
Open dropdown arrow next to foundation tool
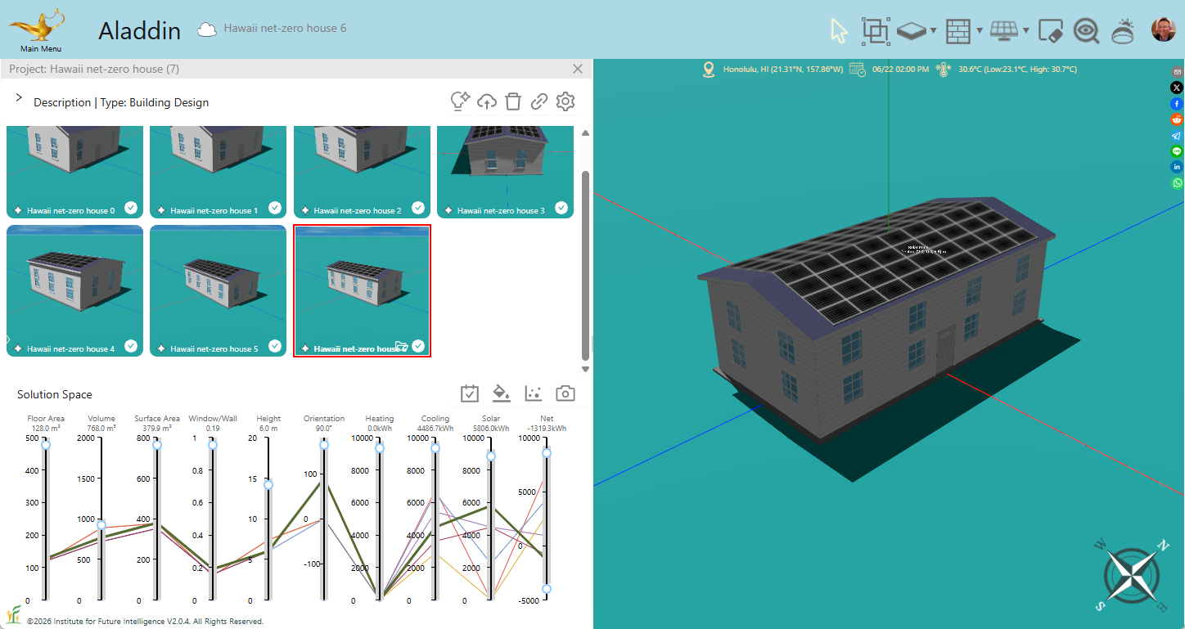point(934,32)
